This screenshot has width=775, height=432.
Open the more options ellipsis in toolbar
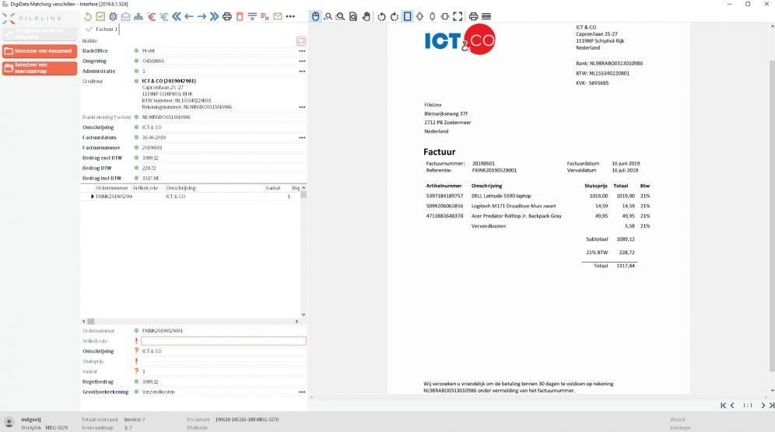point(290,16)
